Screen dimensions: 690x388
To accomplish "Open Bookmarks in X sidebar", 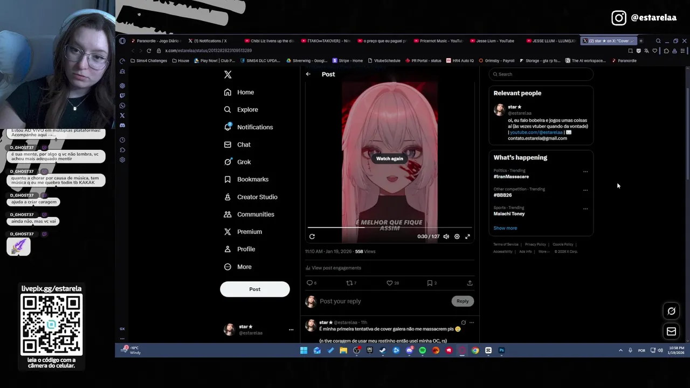I will [246, 179].
